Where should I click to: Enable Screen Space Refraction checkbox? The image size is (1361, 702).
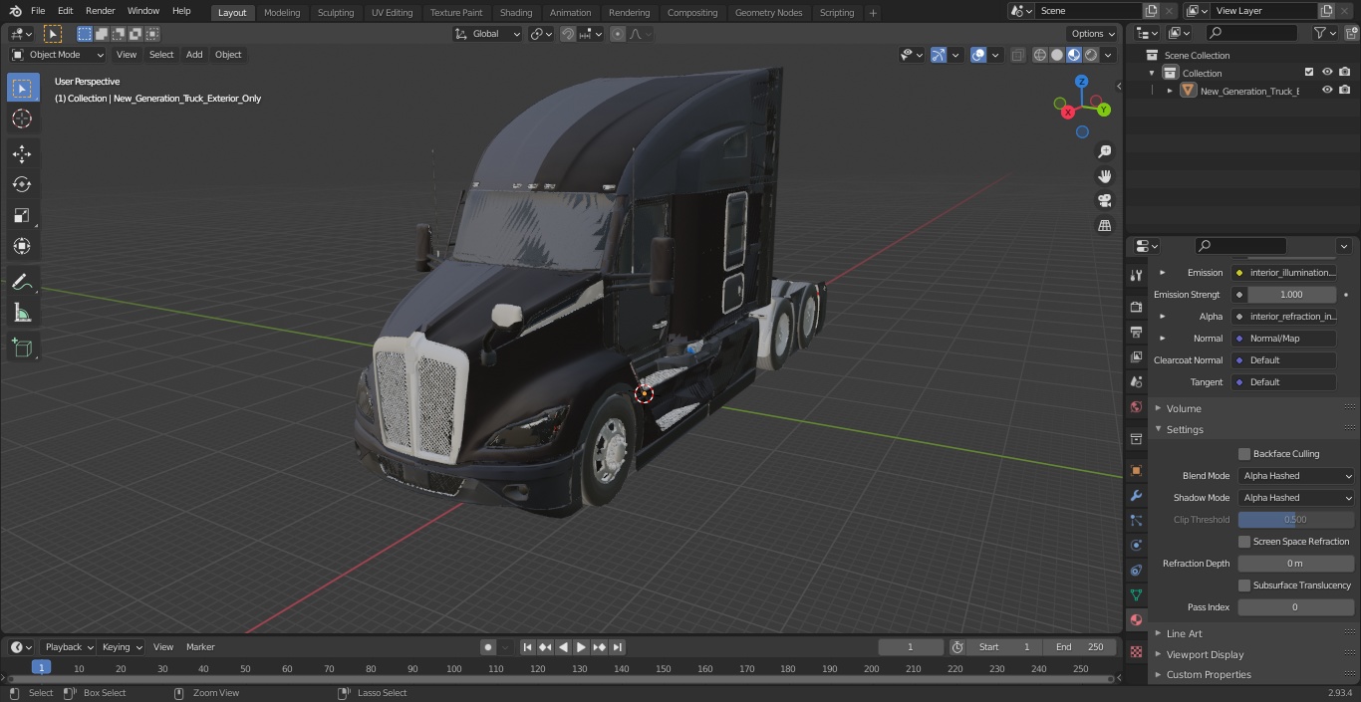[x=1244, y=542]
